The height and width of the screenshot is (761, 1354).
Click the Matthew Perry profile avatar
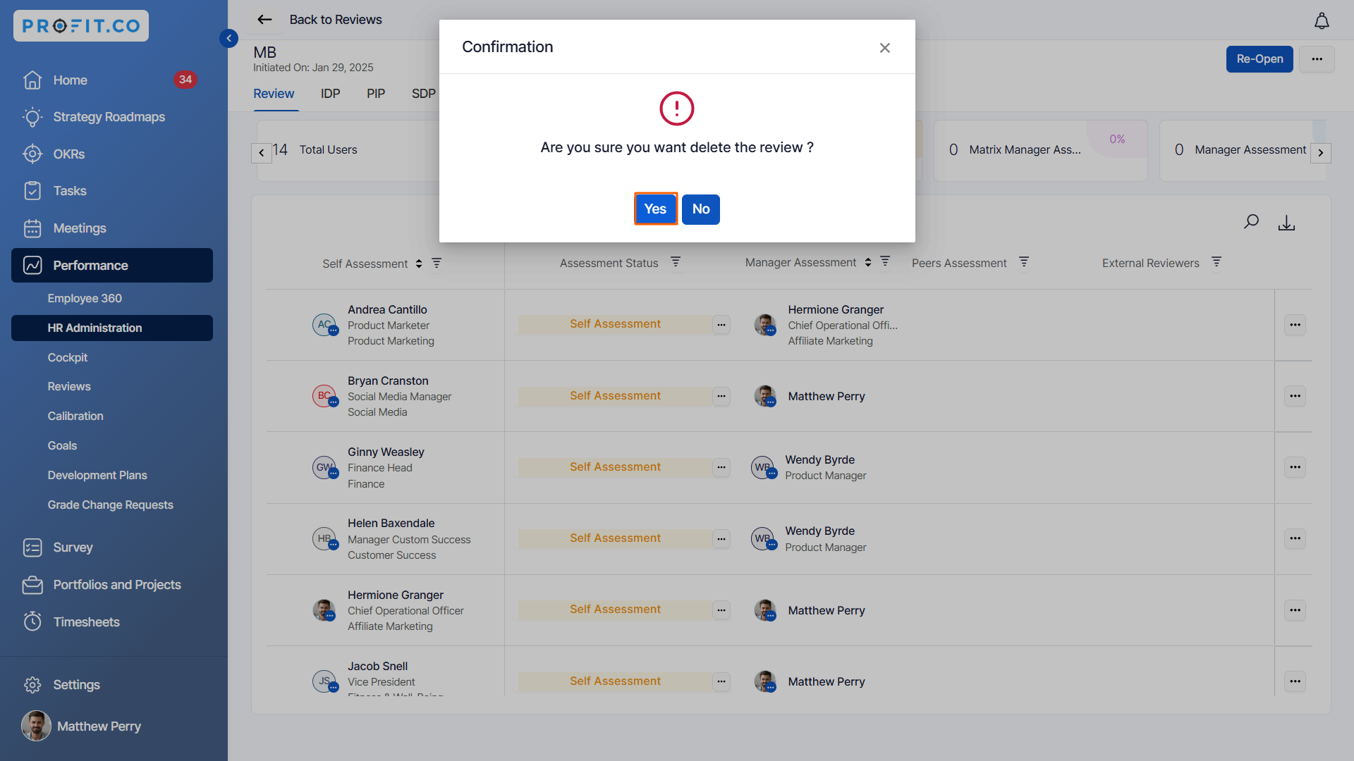pyautogui.click(x=36, y=726)
